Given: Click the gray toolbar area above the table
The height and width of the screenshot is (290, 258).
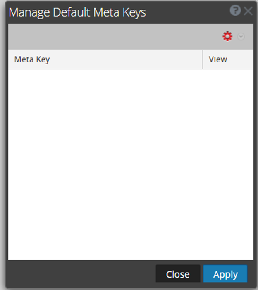Looking at the screenshot, I should click(x=115, y=36).
